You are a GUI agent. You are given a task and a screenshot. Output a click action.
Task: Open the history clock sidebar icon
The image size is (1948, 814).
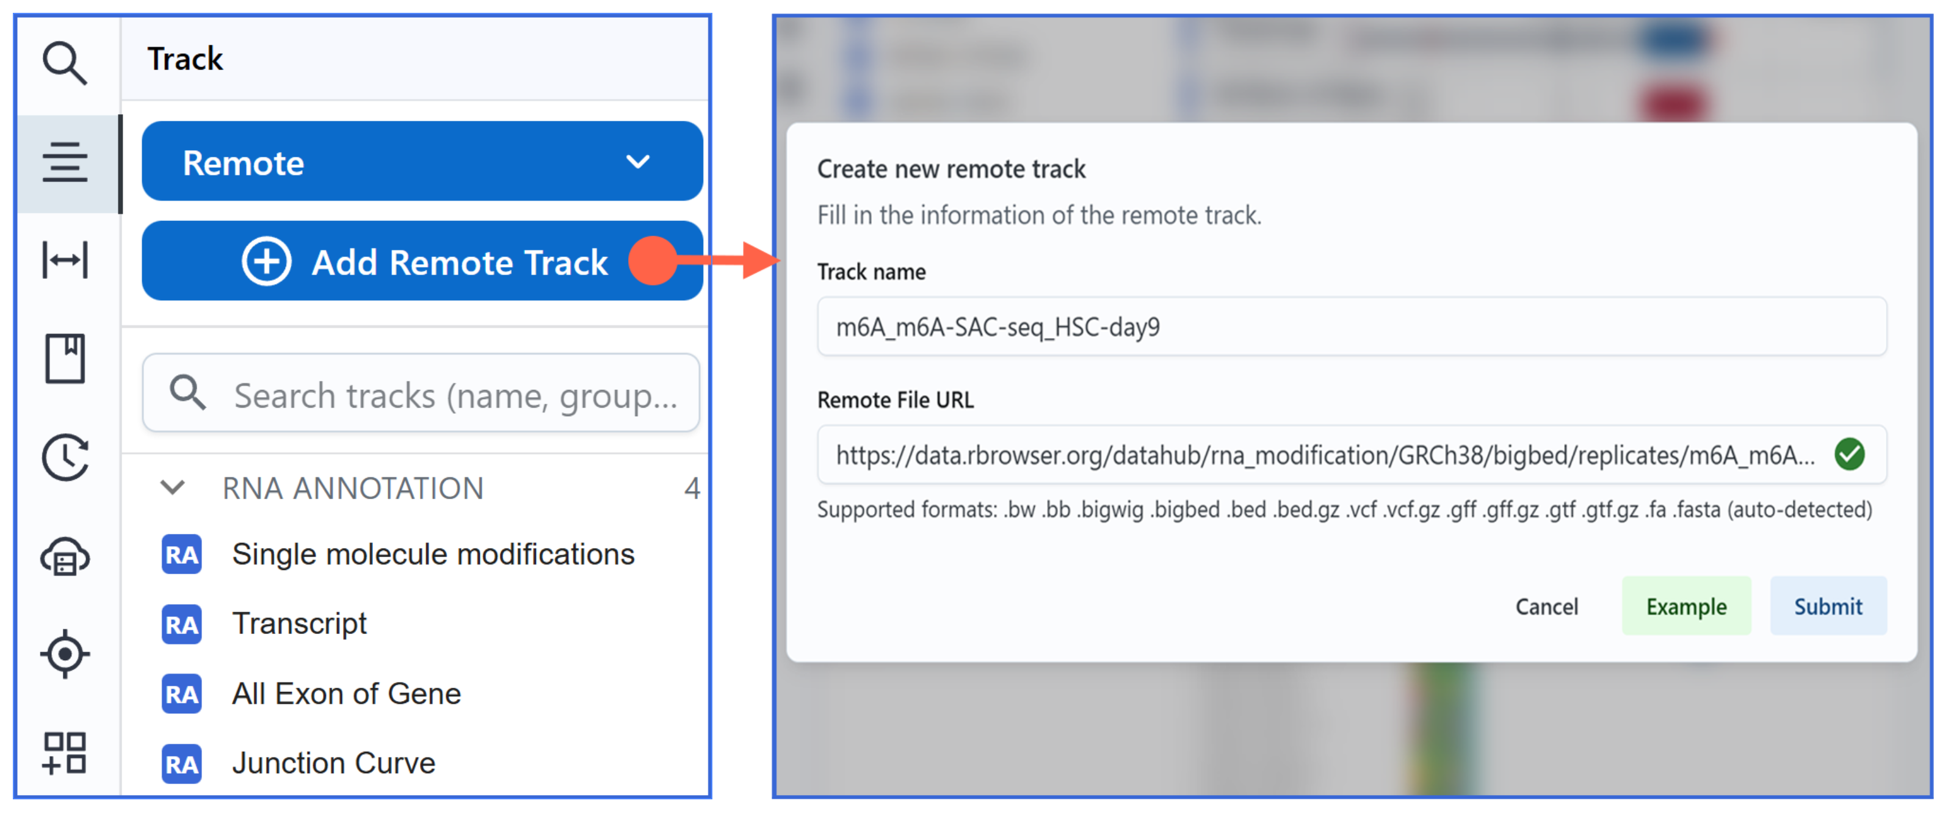64,457
